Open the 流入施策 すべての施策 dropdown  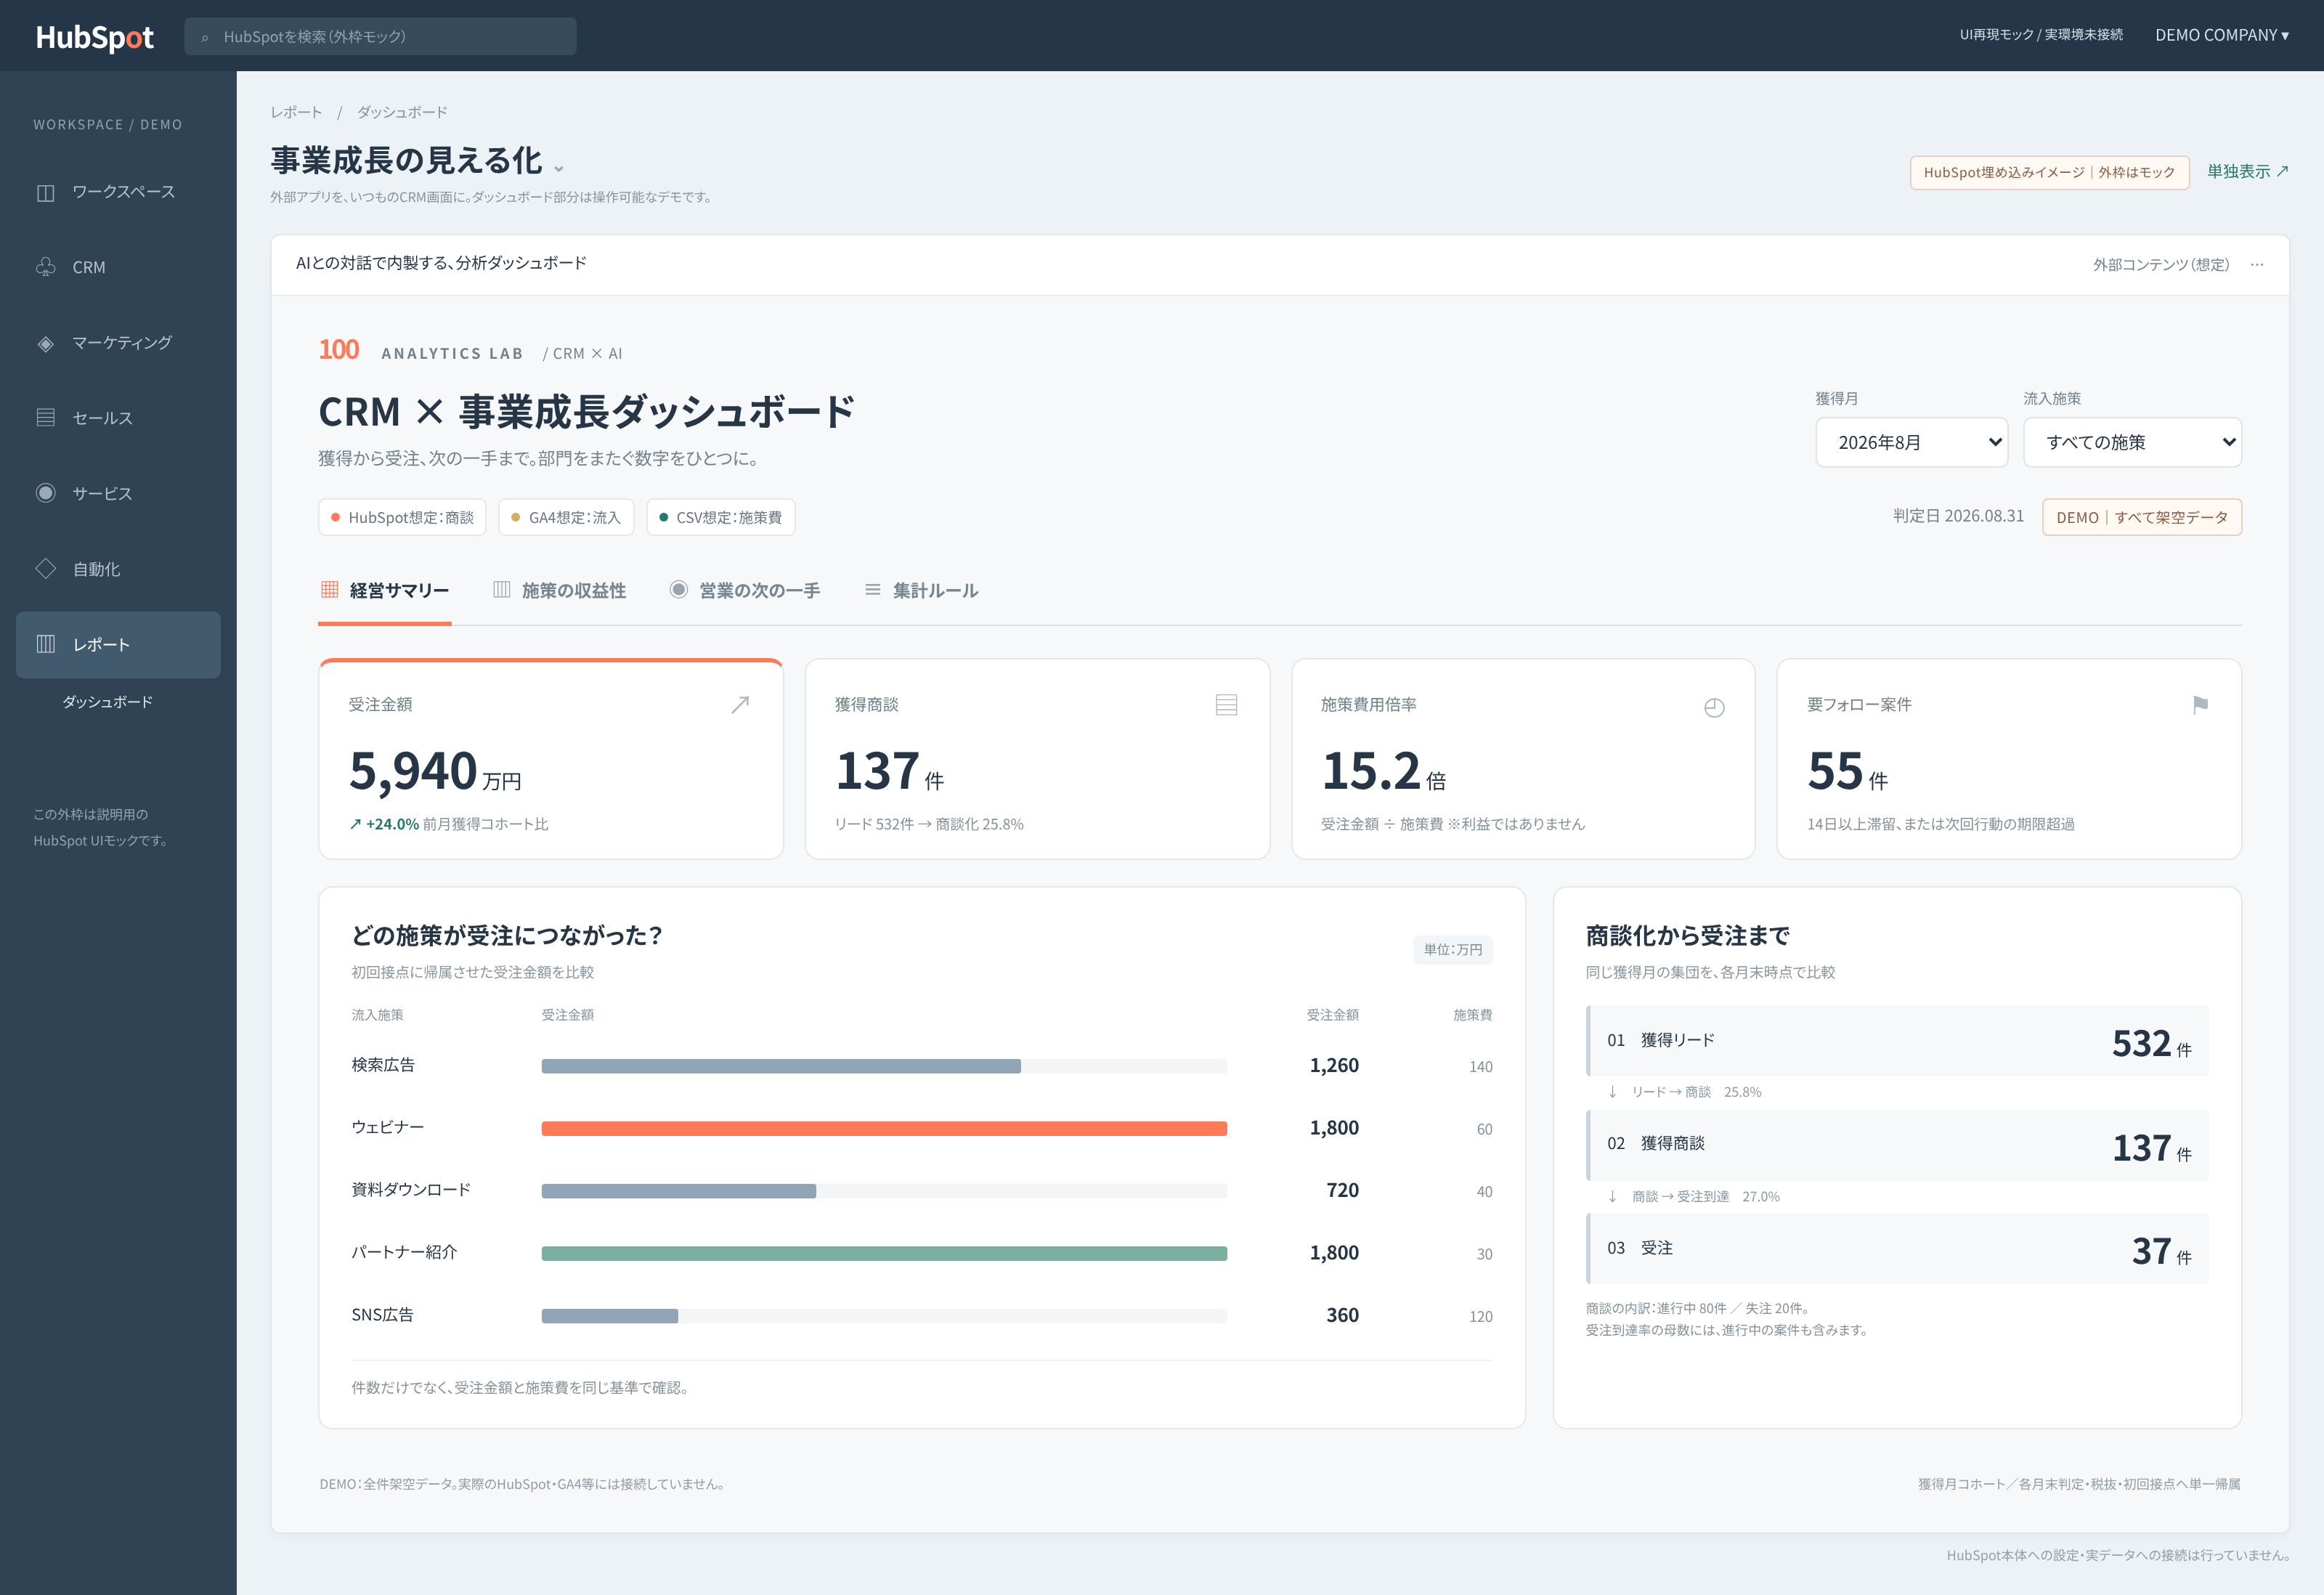coord(2132,442)
